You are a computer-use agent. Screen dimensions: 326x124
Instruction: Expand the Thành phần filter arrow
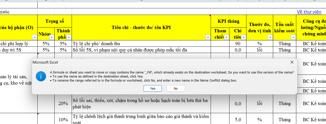tap(69, 37)
